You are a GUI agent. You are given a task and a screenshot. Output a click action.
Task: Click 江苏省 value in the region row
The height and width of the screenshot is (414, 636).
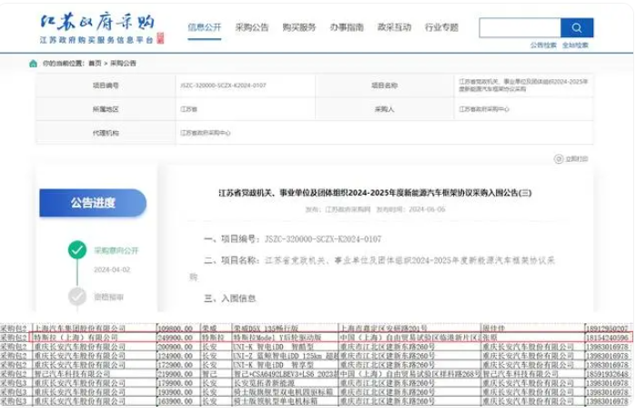(188, 109)
